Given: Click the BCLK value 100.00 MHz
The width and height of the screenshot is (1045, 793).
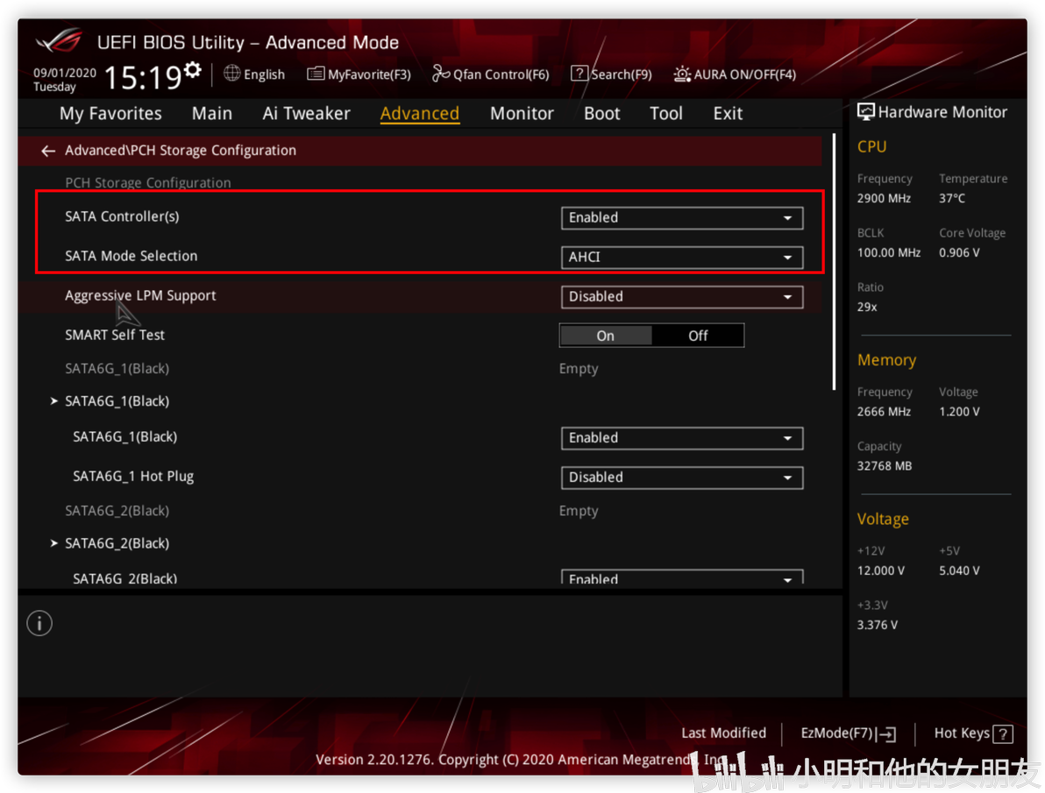Looking at the screenshot, I should click(888, 252).
